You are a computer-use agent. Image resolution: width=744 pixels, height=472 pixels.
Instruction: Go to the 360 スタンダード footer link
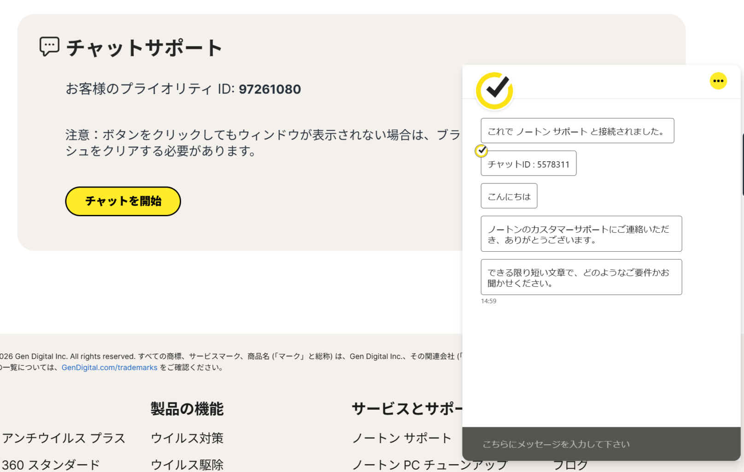click(x=51, y=465)
